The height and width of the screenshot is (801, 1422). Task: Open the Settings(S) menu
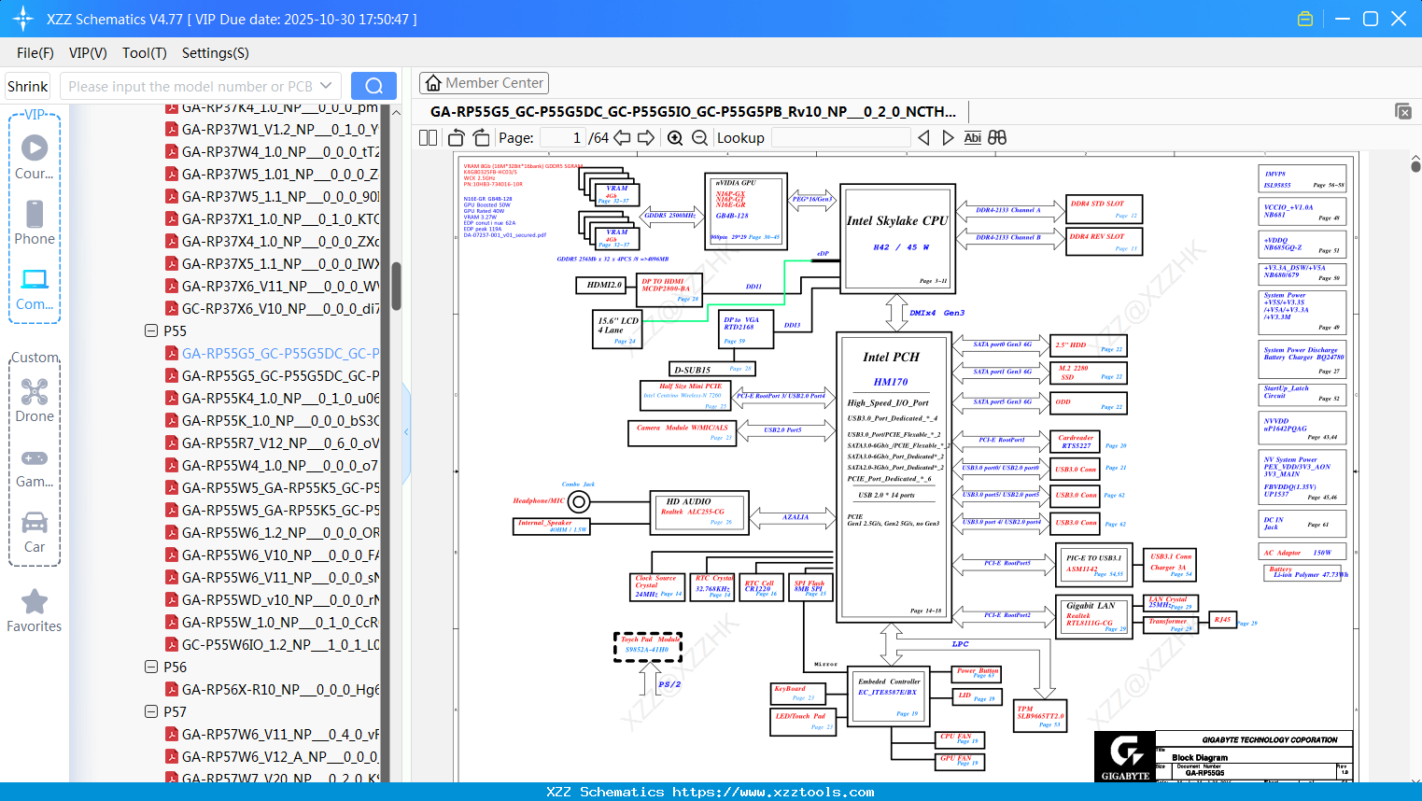215,53
